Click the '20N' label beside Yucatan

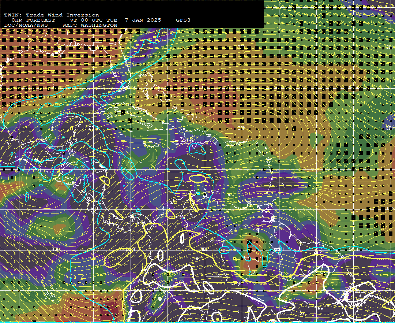[93, 128]
